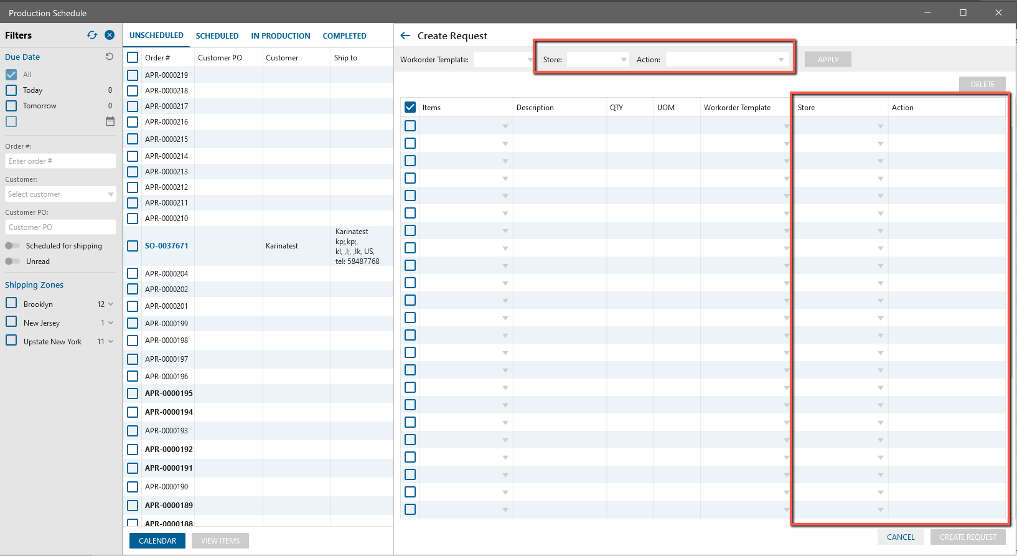Toggle the select-all Items checkbox
Screen dimensions: 1017x556
tap(410, 107)
